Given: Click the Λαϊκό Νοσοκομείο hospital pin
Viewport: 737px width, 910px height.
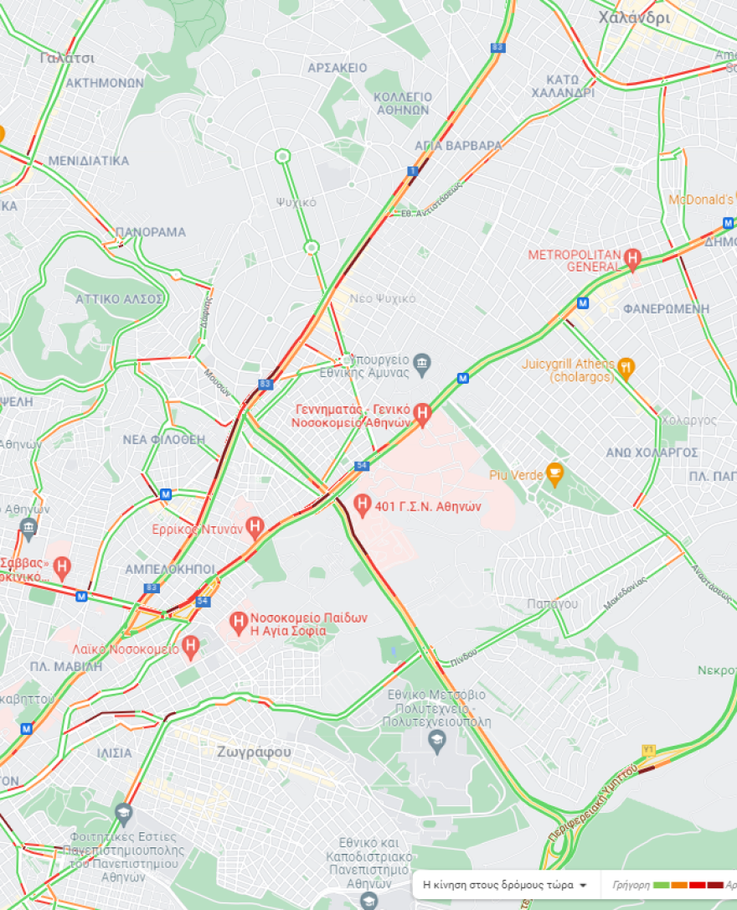Looking at the screenshot, I should point(190,647).
